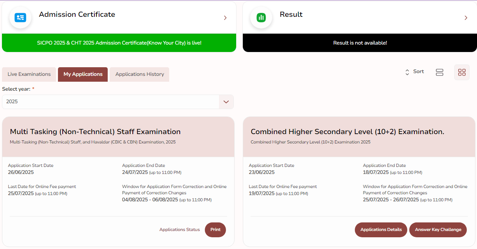Switch to the Live Examinations tab
The image size is (477, 249).
coord(29,74)
